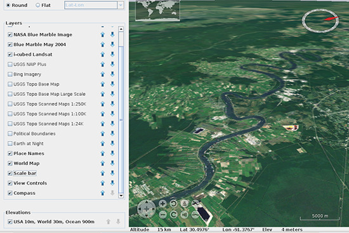Move View Controls layer up
Screen dimensions: 349x233
pyautogui.click(x=103, y=183)
